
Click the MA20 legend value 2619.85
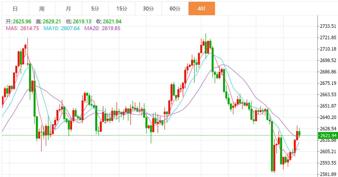tap(111, 28)
